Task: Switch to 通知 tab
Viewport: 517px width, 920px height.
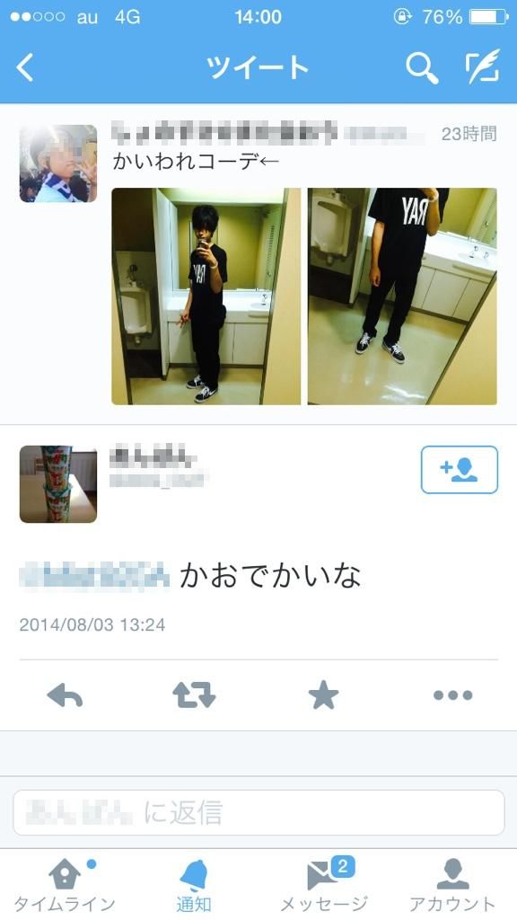Action: (x=194, y=886)
